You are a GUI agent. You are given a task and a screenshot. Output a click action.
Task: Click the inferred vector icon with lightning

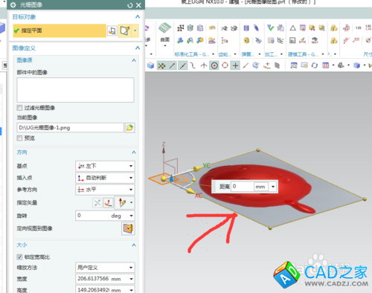tap(123, 202)
